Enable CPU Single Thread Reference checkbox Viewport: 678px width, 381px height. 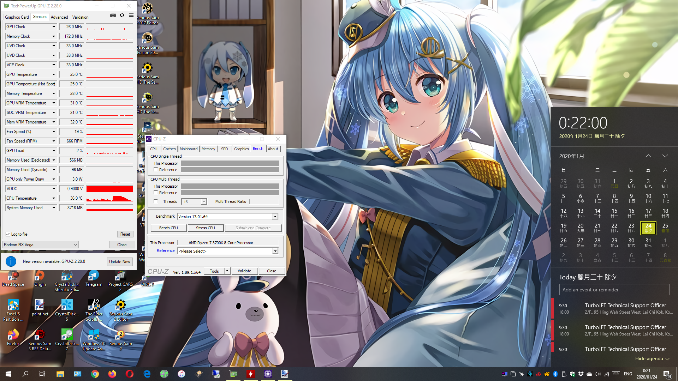coord(156,170)
